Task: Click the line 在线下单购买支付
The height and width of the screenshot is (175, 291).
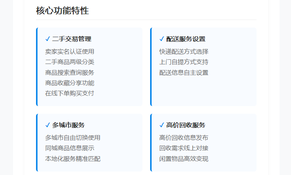Action: tap(70, 93)
